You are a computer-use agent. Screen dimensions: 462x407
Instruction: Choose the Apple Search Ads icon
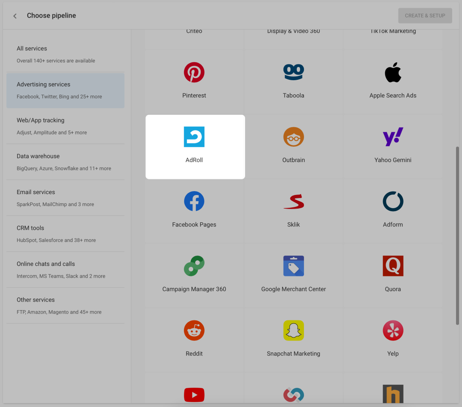click(393, 73)
